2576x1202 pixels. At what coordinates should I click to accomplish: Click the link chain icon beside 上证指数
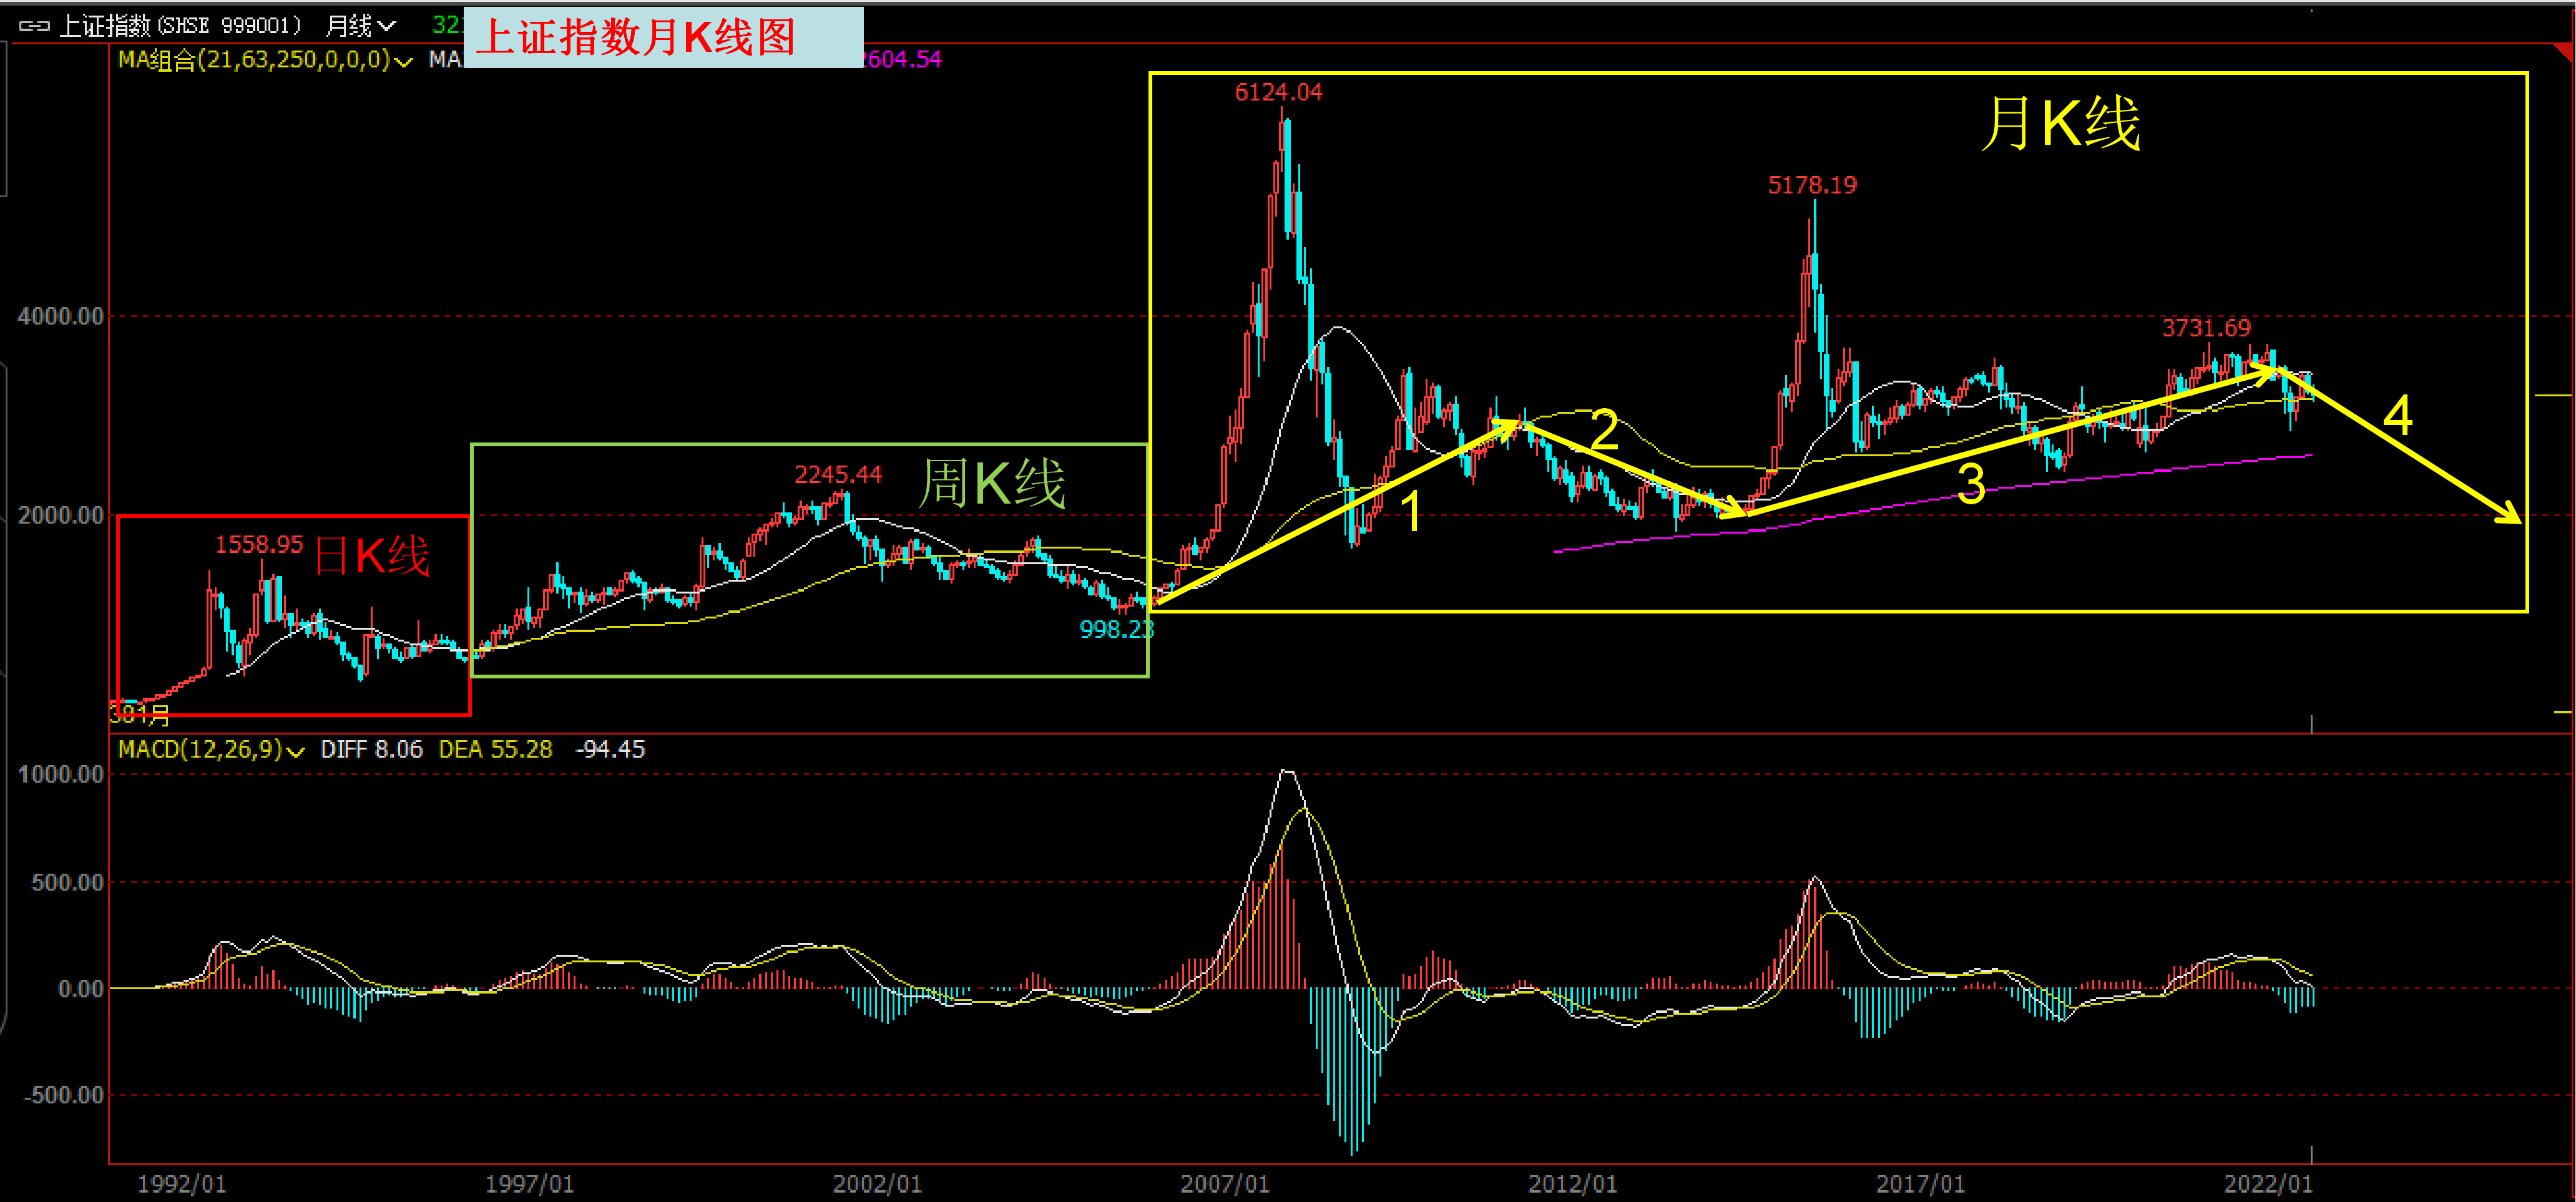pos(34,26)
